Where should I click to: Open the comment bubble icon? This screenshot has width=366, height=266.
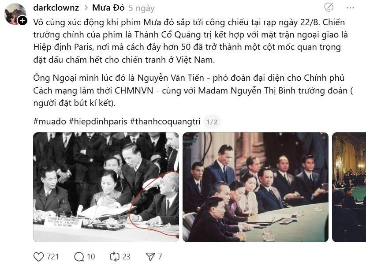[x=79, y=257]
